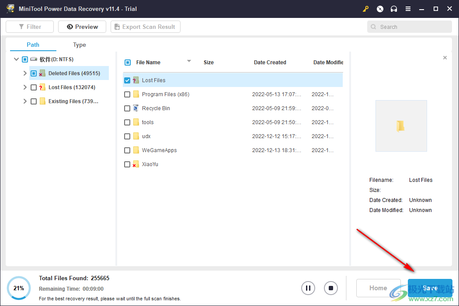Open the hamburger menu icon

point(408,9)
